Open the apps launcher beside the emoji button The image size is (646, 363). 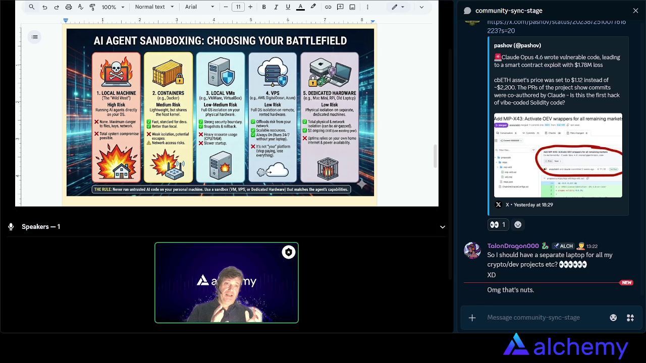(x=630, y=318)
